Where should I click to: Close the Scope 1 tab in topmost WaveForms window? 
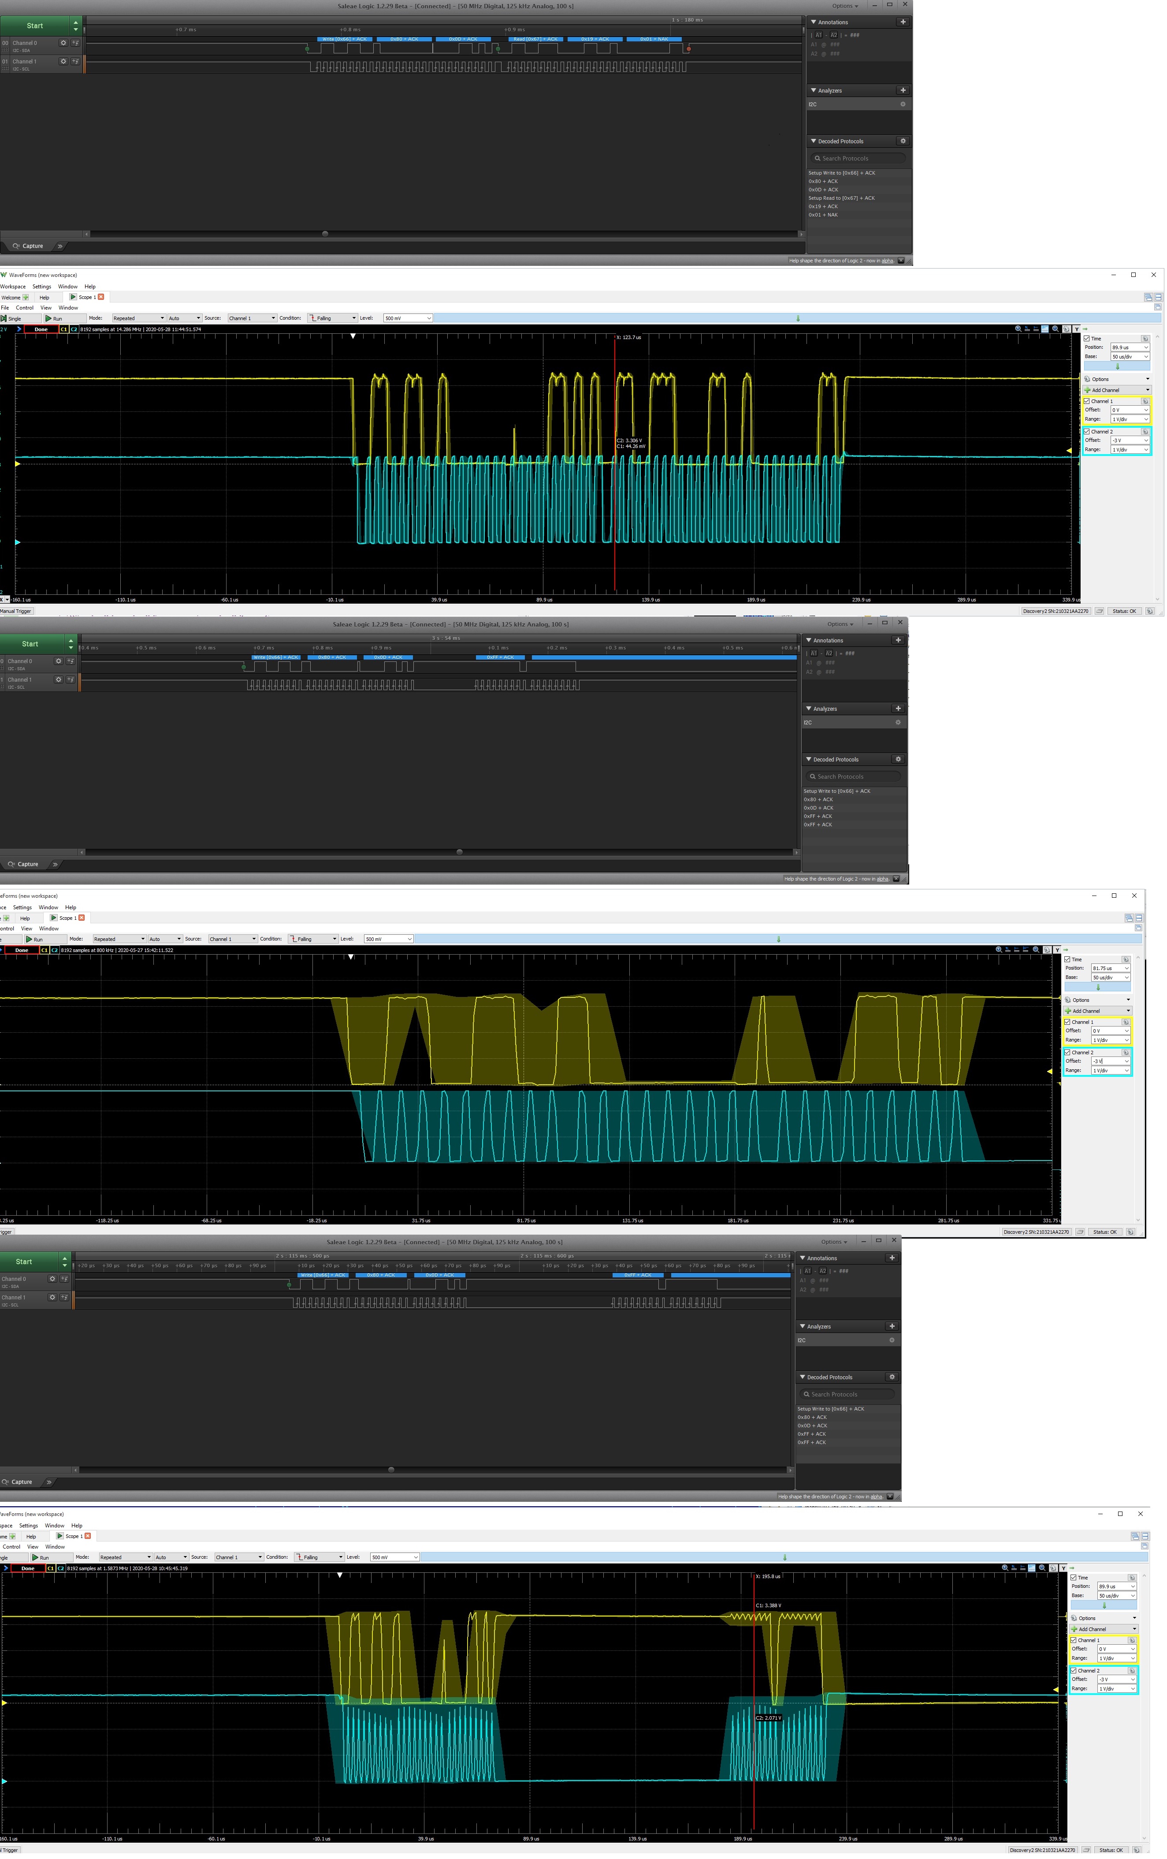(x=101, y=297)
